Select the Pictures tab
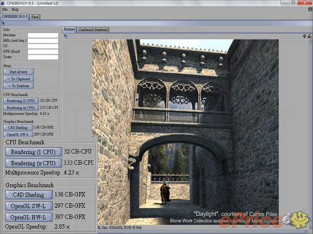 pos(69,29)
